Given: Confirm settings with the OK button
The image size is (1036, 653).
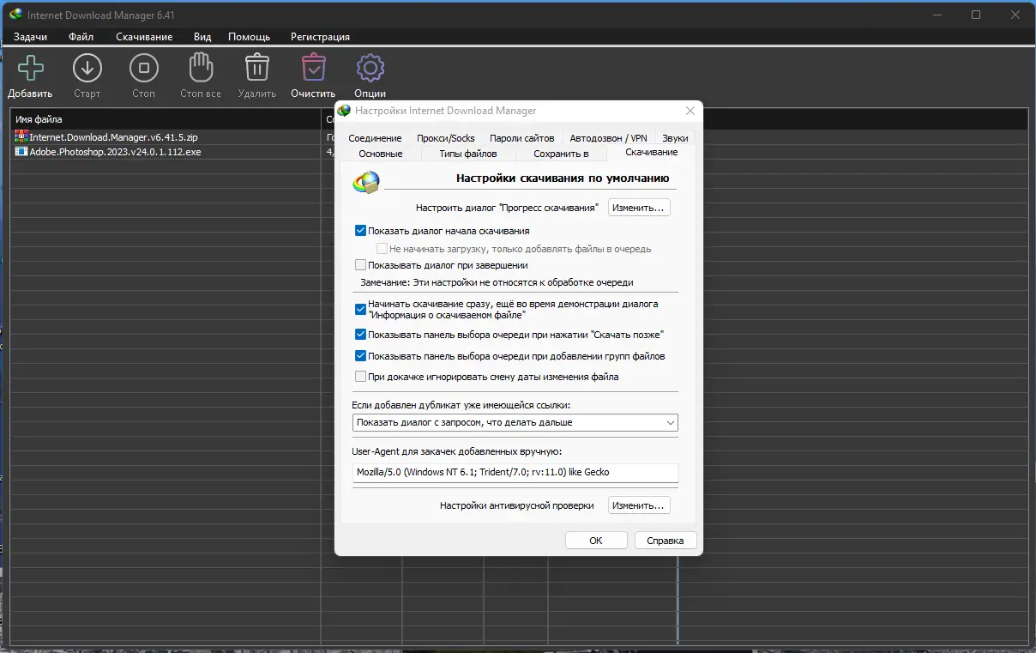Looking at the screenshot, I should pyautogui.click(x=596, y=541).
